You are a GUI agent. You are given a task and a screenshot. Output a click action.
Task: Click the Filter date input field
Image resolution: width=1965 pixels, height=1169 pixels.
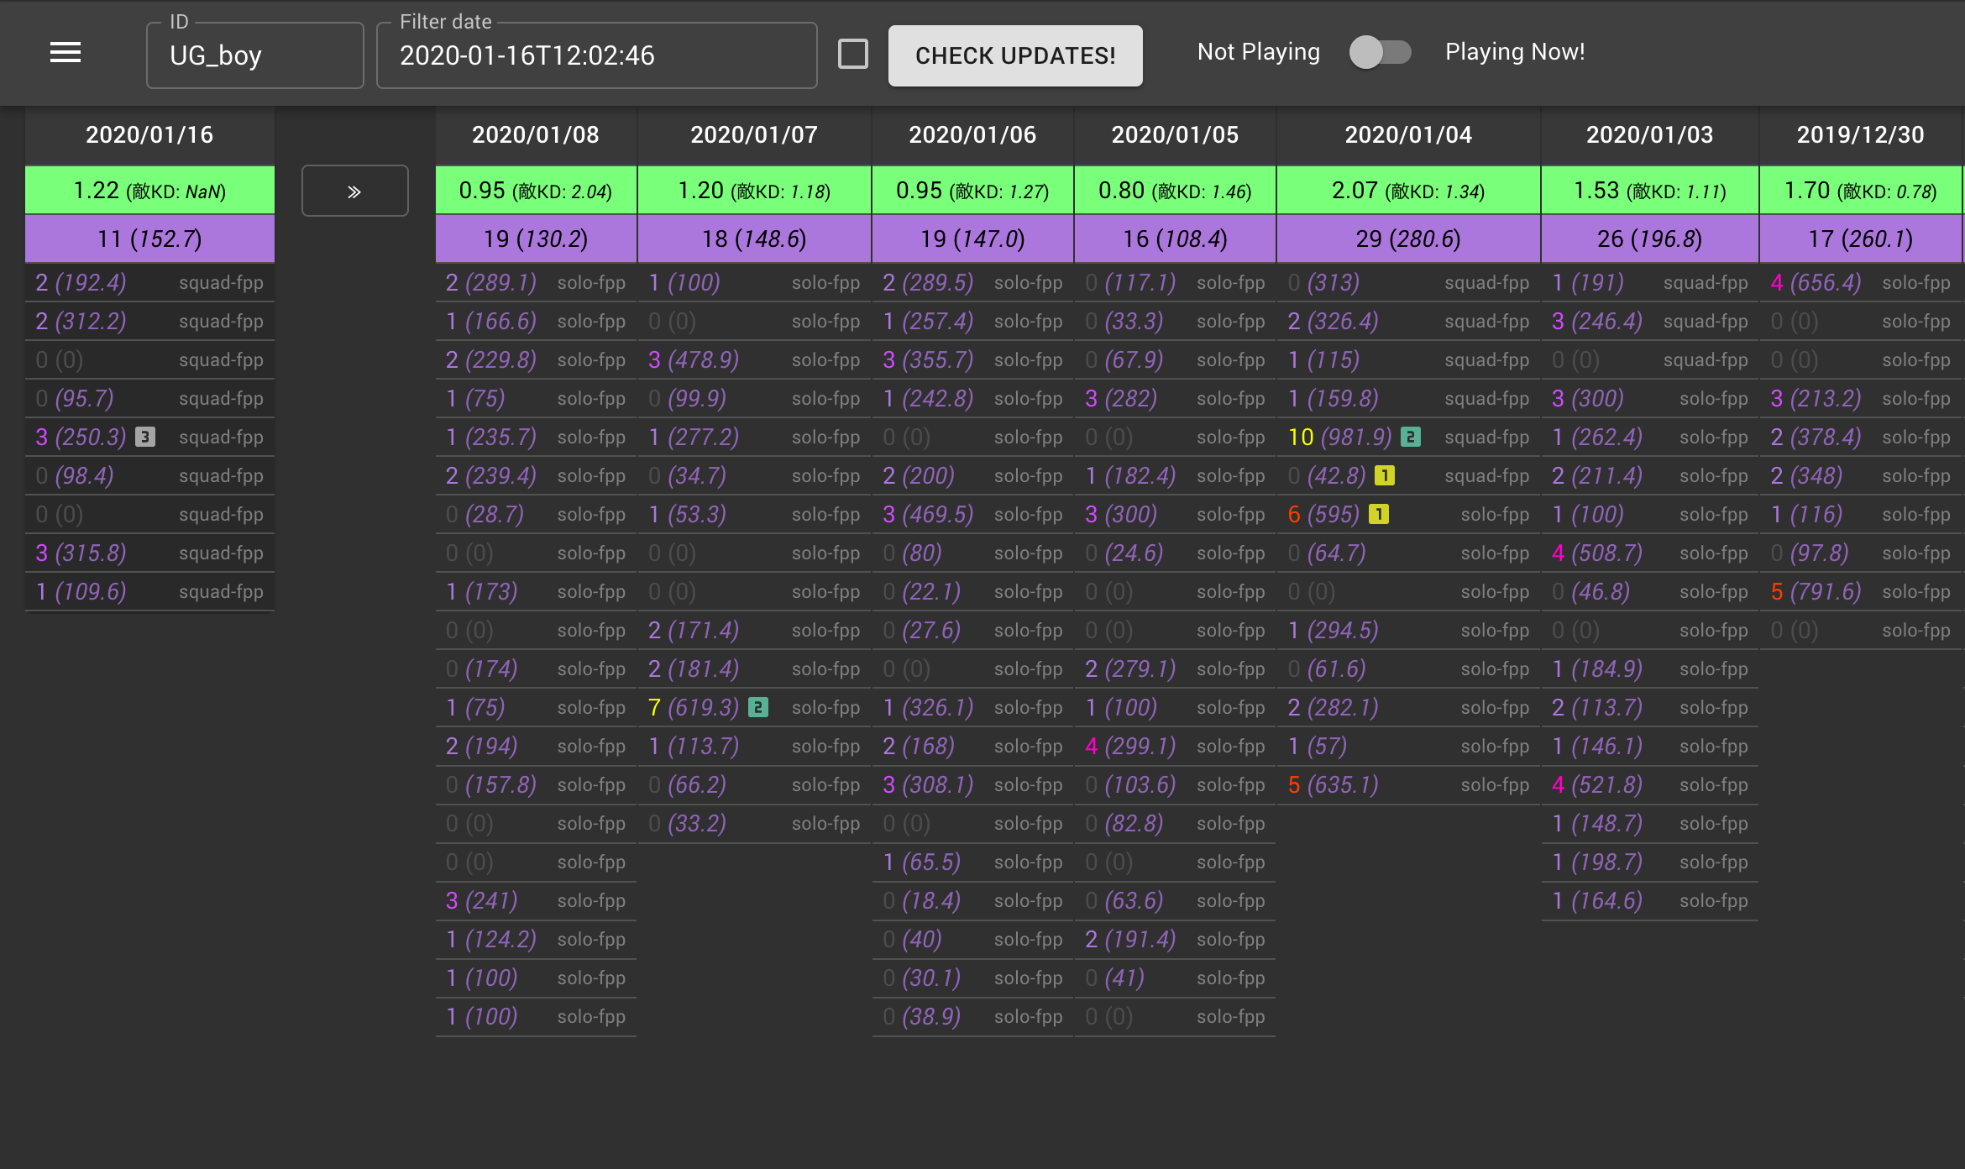596,55
